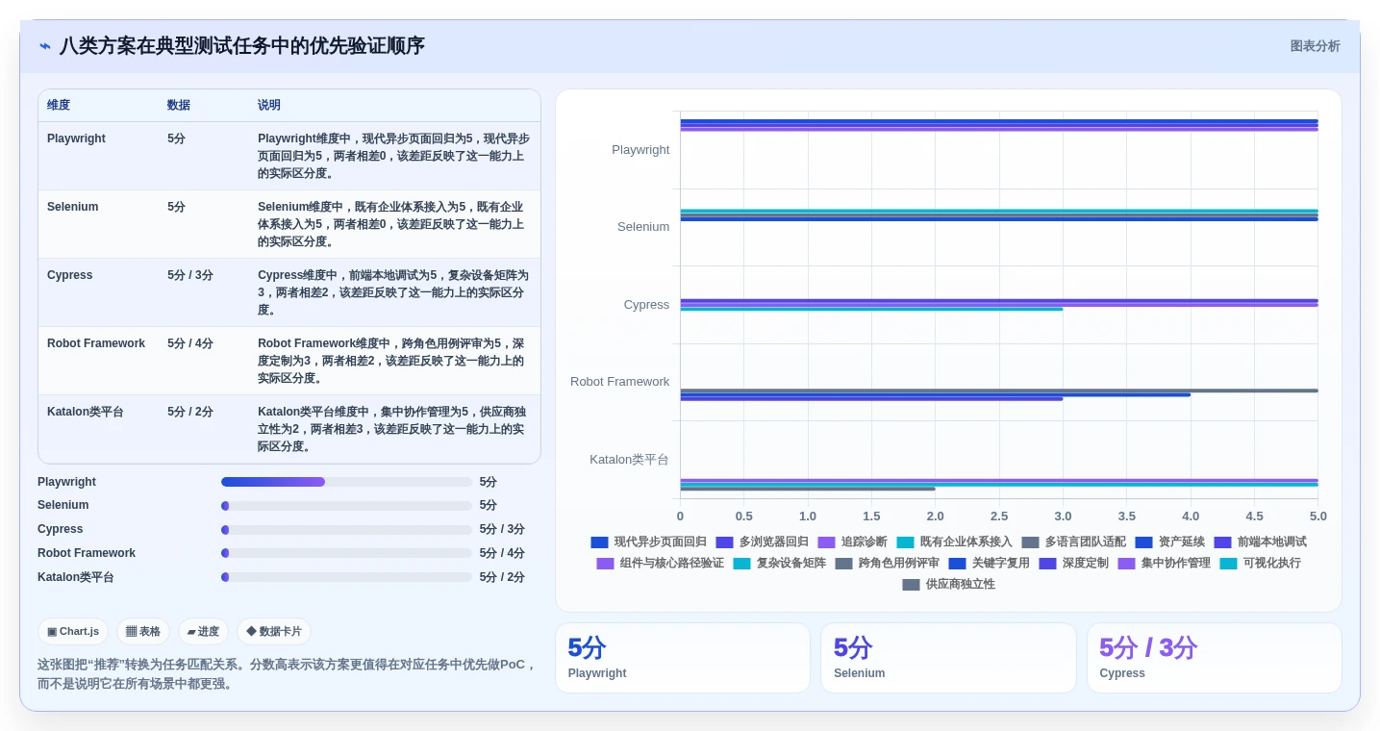1380x731 pixels.
Task: Click the color box of 集中协作管理 legend
Action: tap(1126, 564)
